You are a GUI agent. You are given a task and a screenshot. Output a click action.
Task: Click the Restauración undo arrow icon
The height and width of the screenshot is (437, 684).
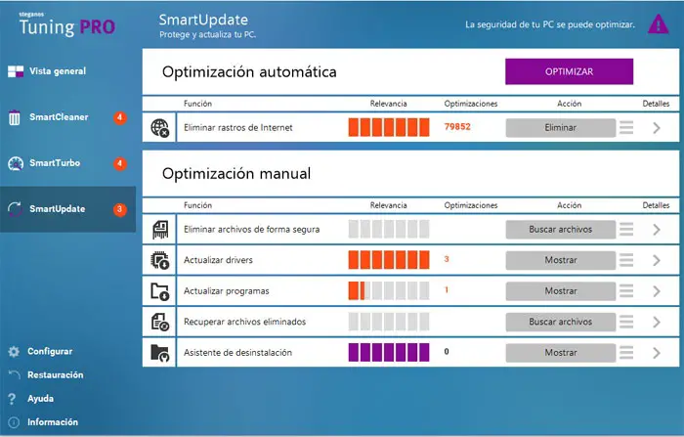click(x=14, y=374)
